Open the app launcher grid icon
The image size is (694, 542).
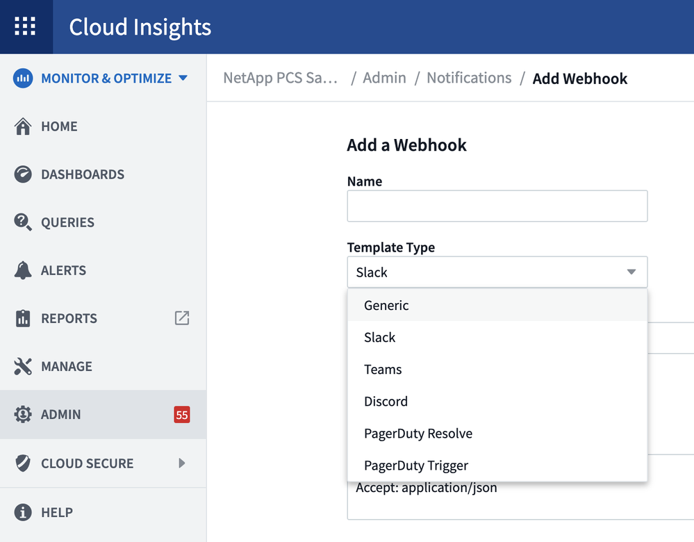tap(25, 26)
